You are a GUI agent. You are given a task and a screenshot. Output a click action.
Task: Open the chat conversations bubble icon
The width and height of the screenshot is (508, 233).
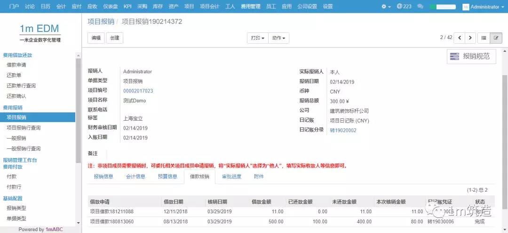point(420,7)
